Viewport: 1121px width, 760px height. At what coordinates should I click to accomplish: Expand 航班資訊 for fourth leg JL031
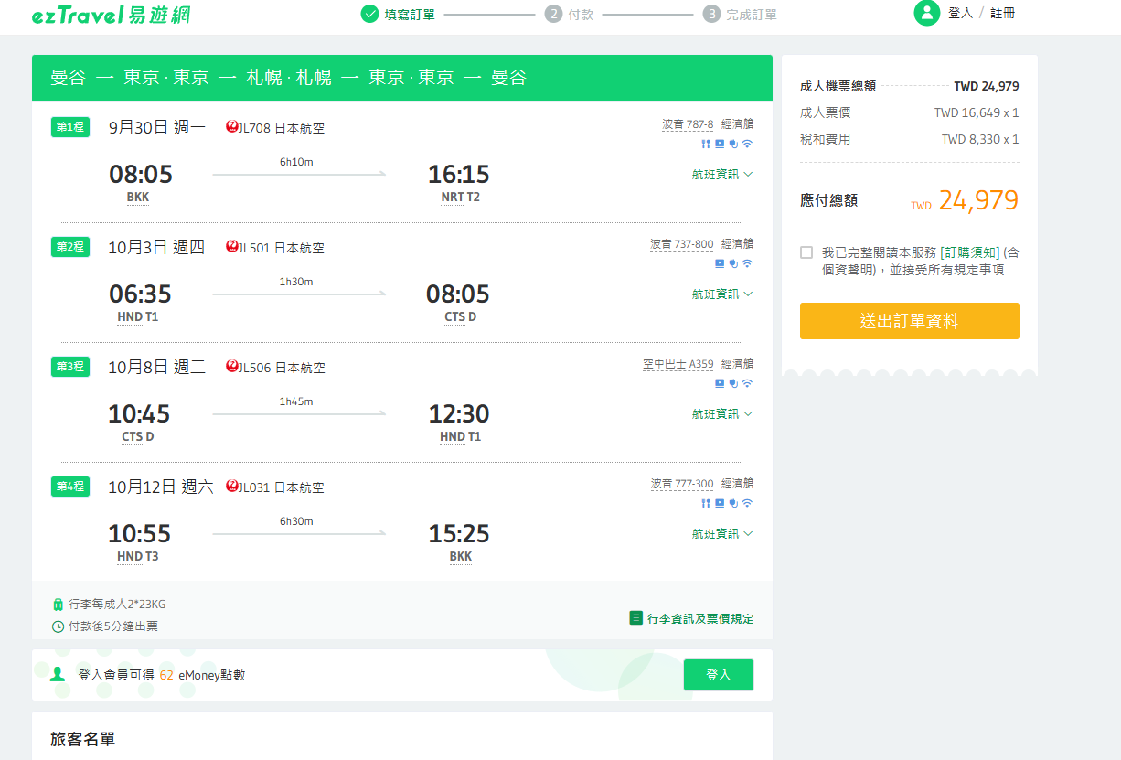click(x=722, y=533)
